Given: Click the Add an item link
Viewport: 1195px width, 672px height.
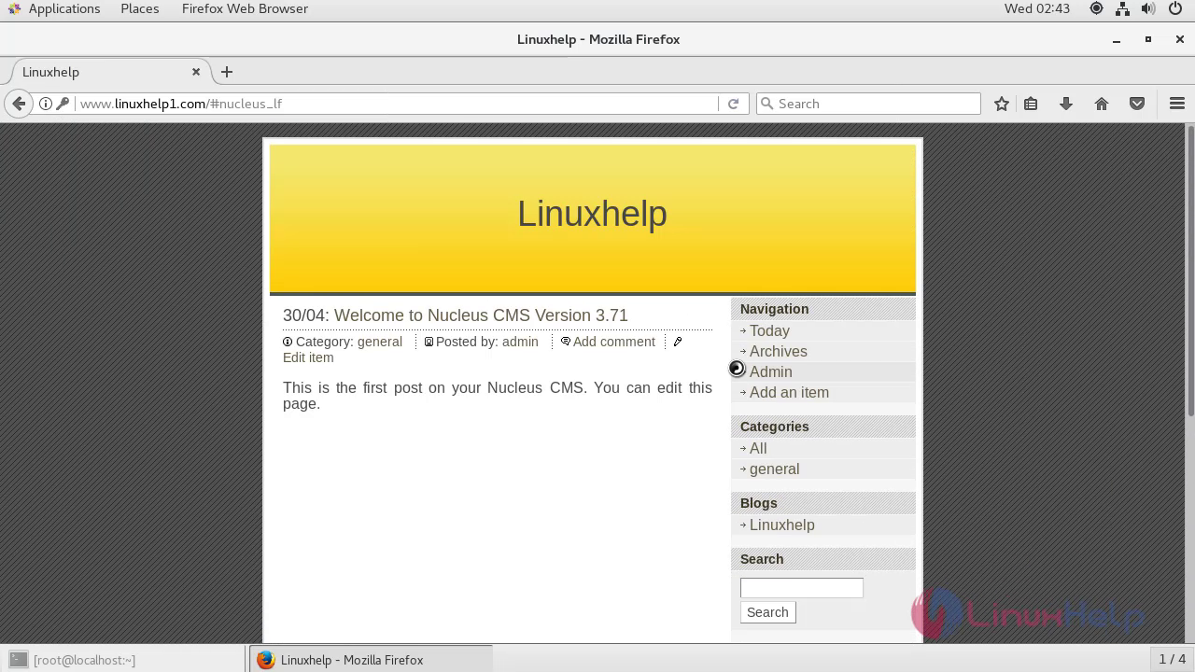Looking at the screenshot, I should coord(789,392).
